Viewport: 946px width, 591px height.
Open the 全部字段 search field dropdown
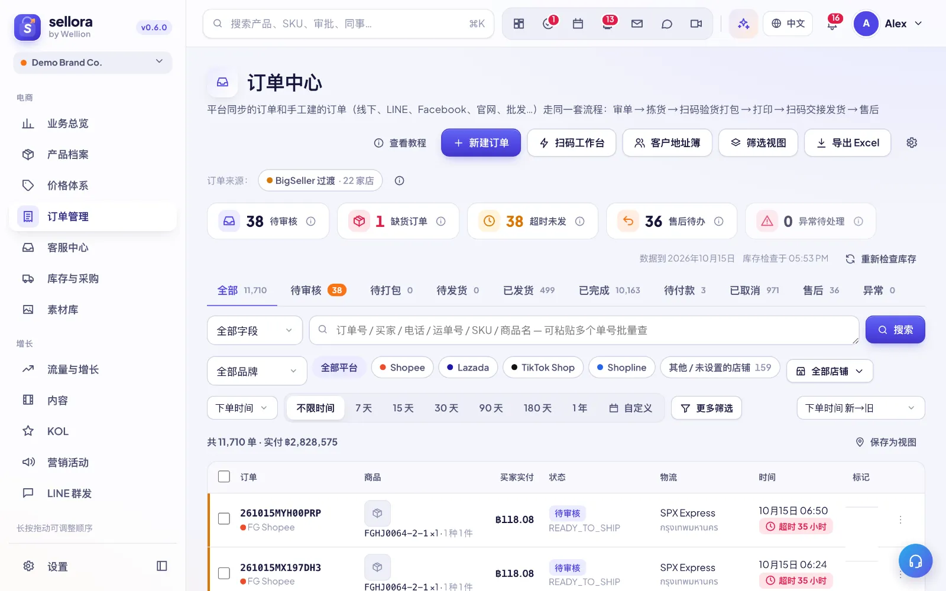(255, 330)
